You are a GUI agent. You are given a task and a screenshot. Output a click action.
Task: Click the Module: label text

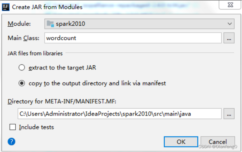click(x=19, y=24)
